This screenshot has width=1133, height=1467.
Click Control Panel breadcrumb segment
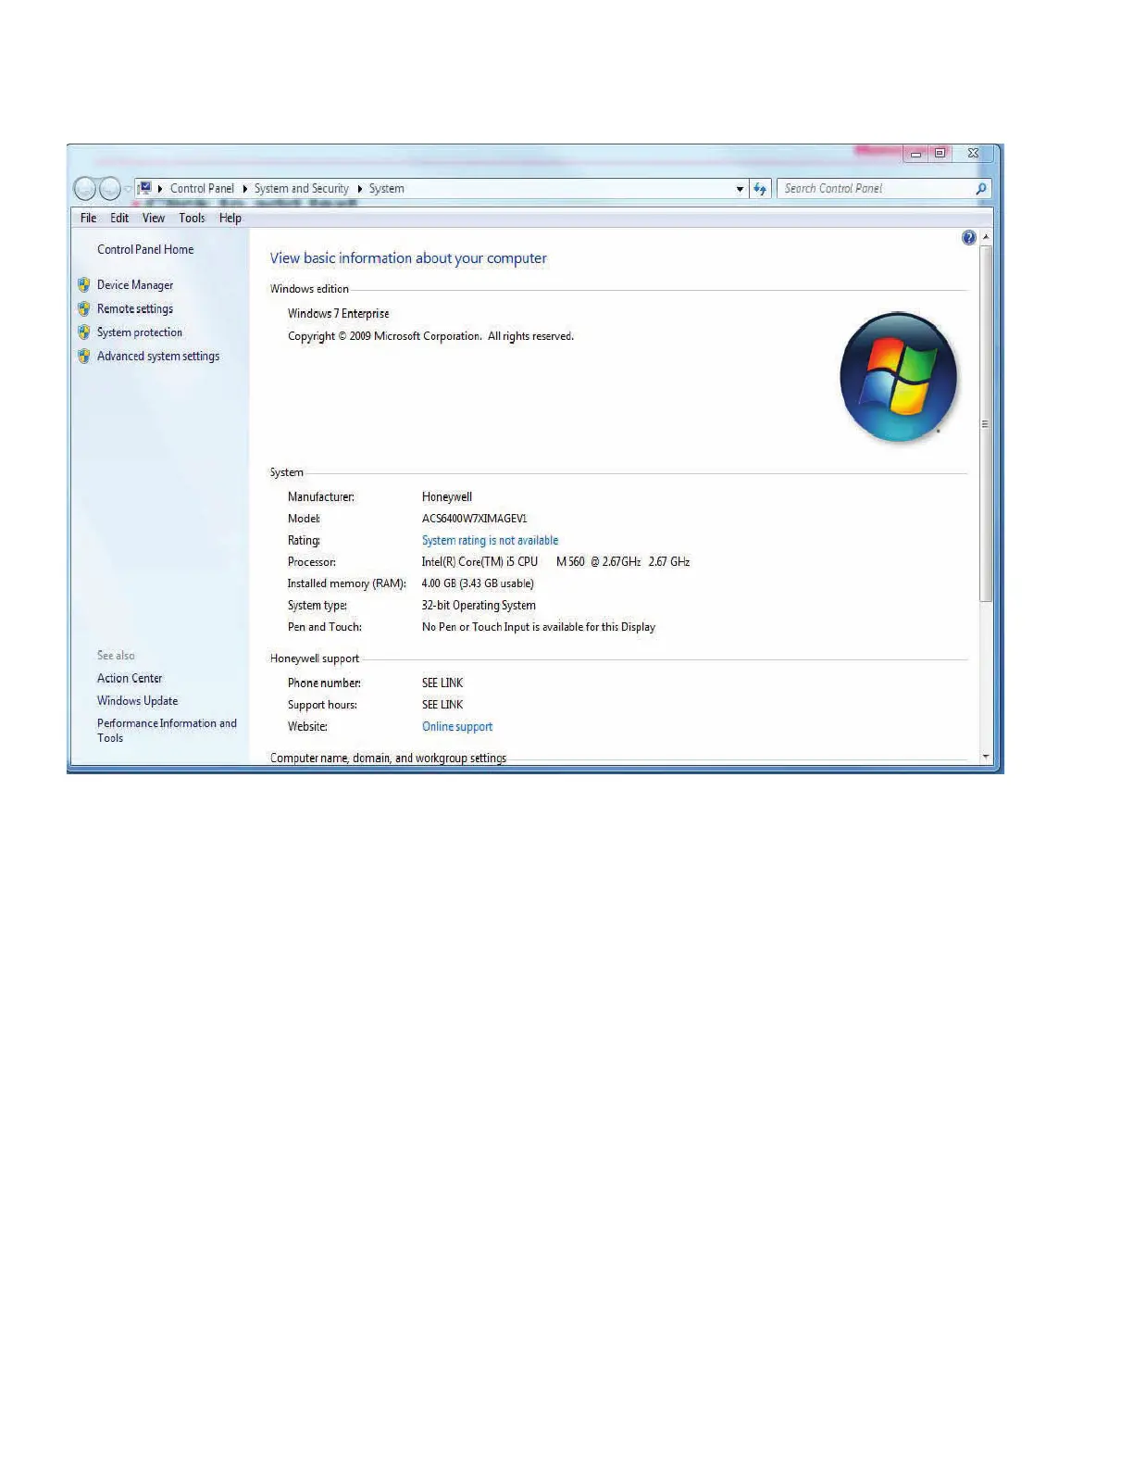click(x=202, y=189)
